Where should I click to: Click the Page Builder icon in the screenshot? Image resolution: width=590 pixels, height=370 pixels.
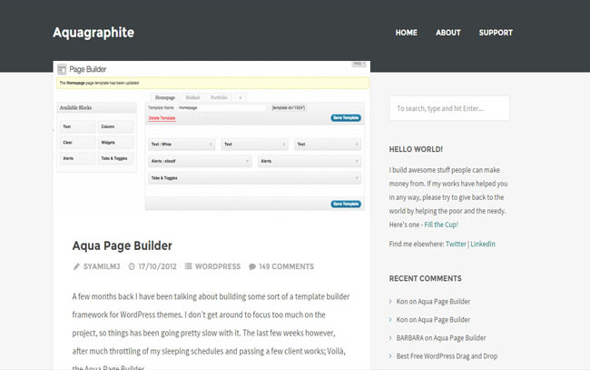tap(62, 69)
